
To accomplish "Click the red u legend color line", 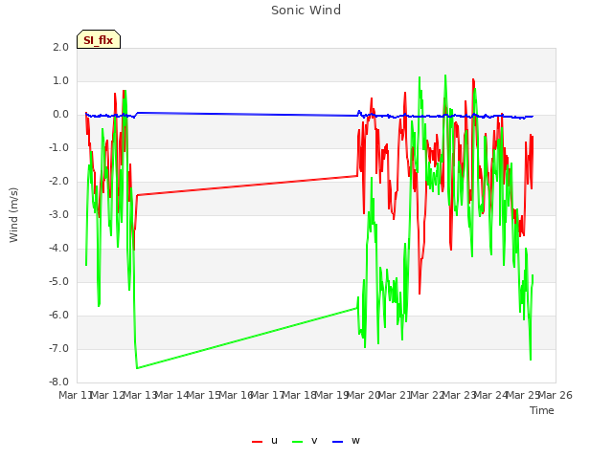I will pos(258,442).
